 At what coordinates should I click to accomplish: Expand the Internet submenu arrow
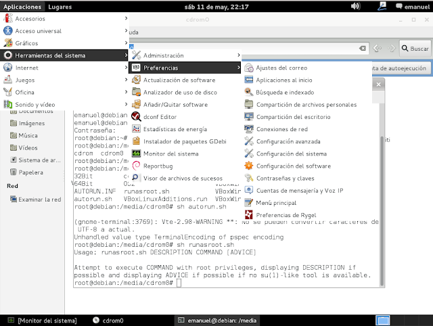pos(126,68)
